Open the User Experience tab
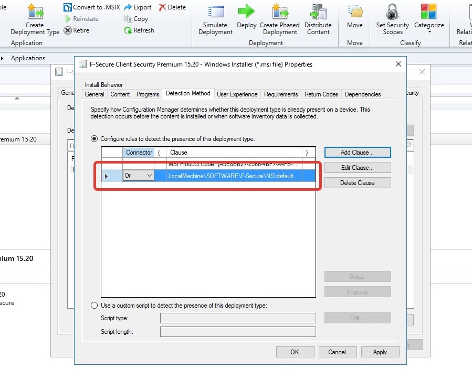This screenshot has width=472, height=381. click(x=237, y=94)
